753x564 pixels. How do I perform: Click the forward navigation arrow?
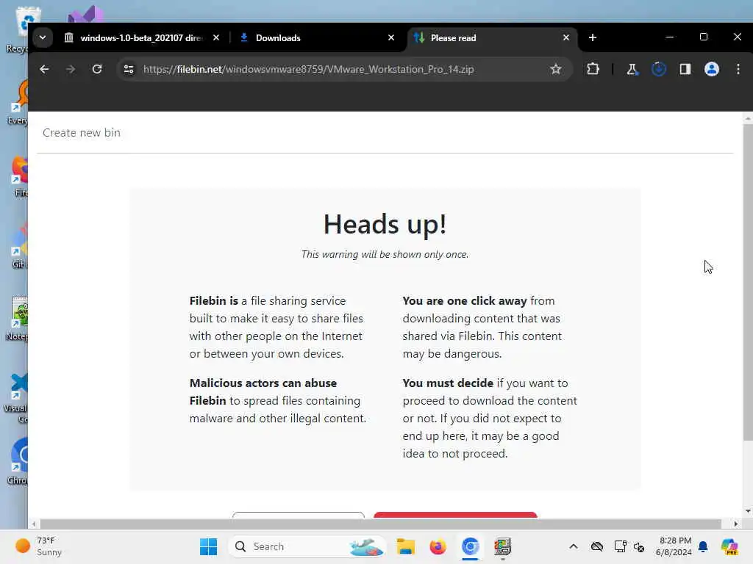71,69
